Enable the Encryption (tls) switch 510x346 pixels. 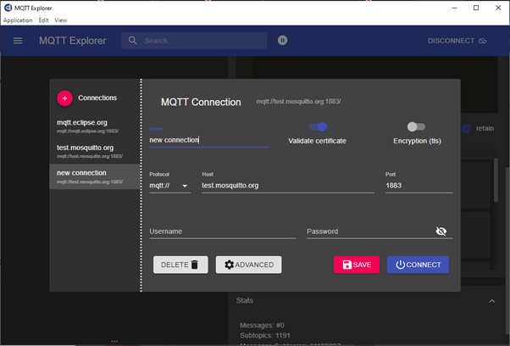(x=416, y=127)
